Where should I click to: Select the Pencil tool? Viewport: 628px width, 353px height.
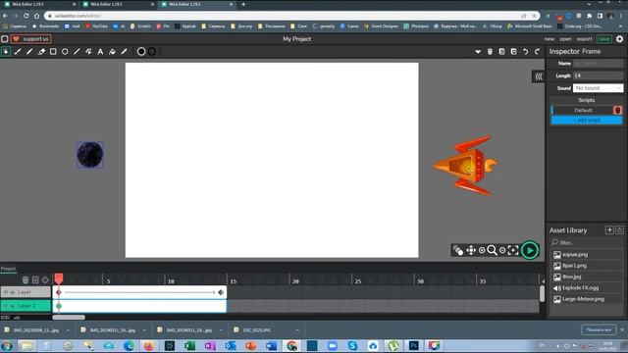coord(29,52)
